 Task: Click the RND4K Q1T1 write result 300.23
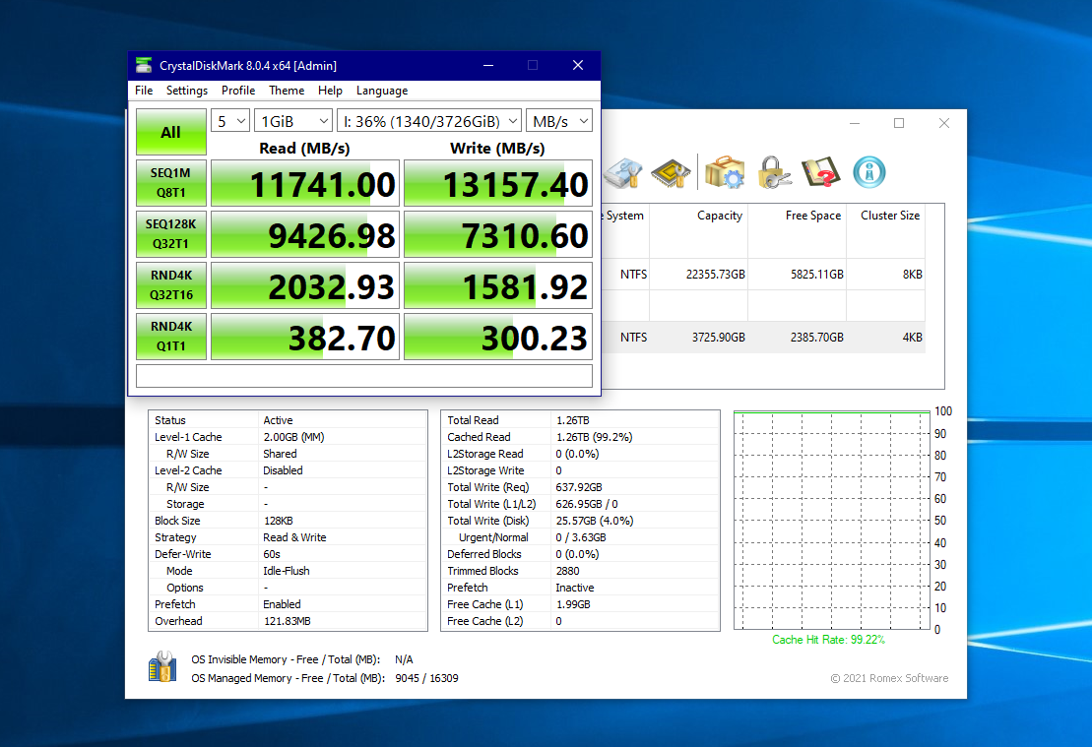[x=498, y=337]
